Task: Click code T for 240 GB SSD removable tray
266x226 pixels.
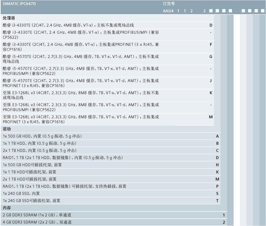Action: click(217, 200)
